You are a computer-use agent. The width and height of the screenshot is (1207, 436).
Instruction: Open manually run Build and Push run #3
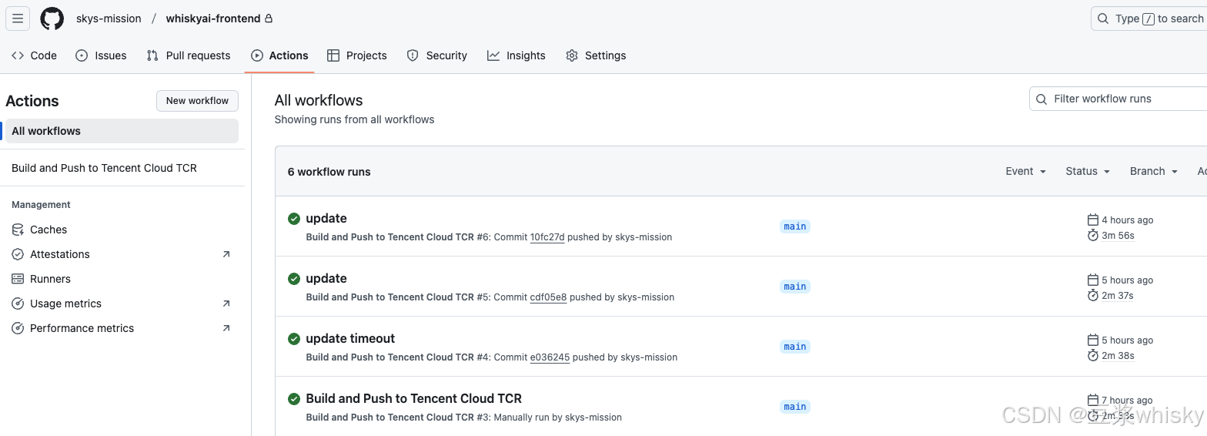tap(413, 398)
